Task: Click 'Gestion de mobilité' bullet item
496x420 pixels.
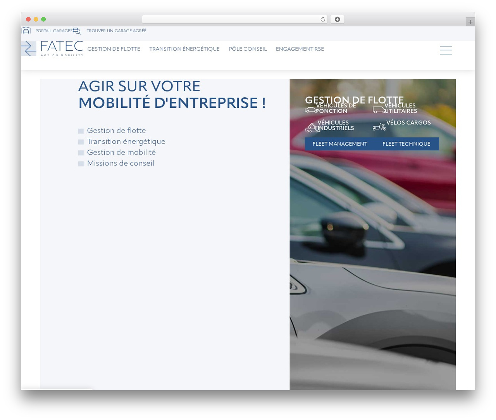Action: pos(121,152)
